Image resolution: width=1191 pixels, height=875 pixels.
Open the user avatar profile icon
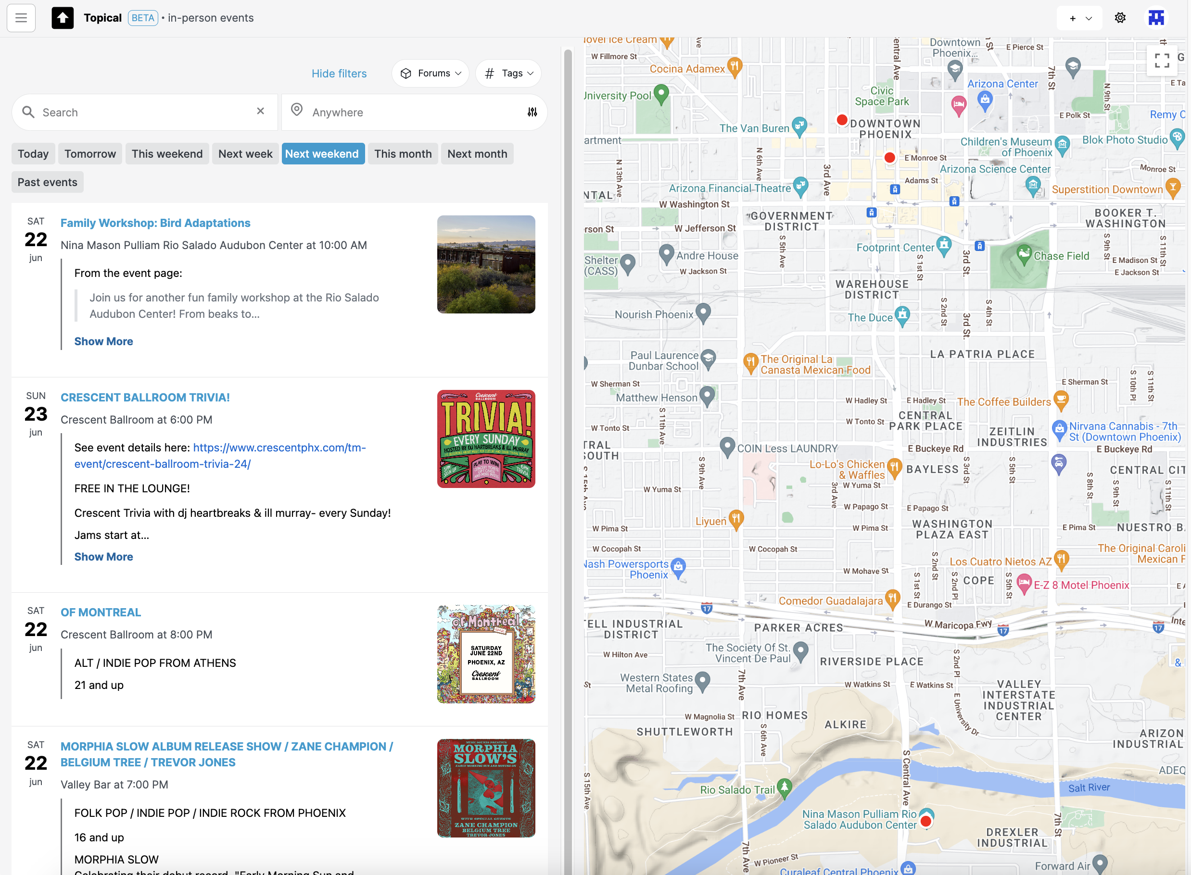pos(1156,18)
